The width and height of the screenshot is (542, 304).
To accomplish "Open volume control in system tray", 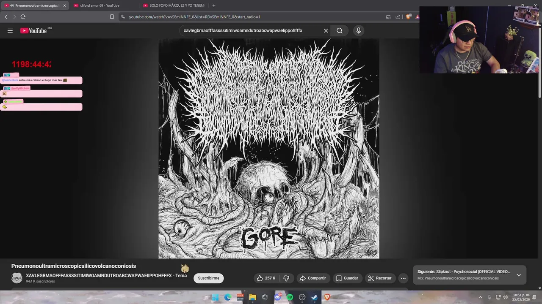I will [x=505, y=297].
